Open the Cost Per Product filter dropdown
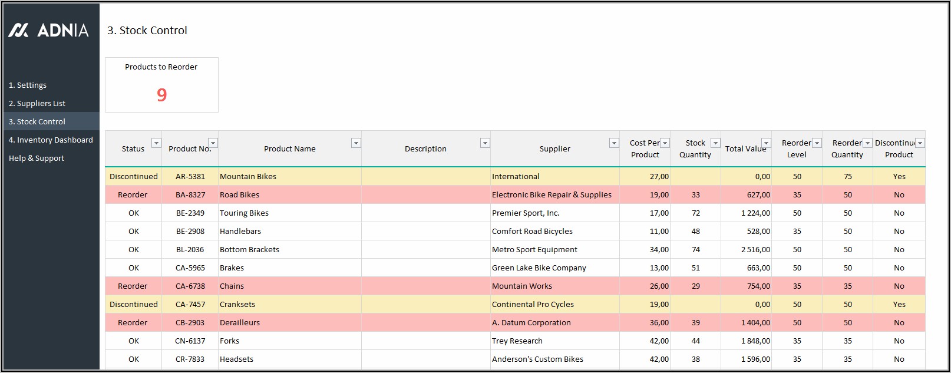Viewport: 951px width, 373px height. (665, 143)
